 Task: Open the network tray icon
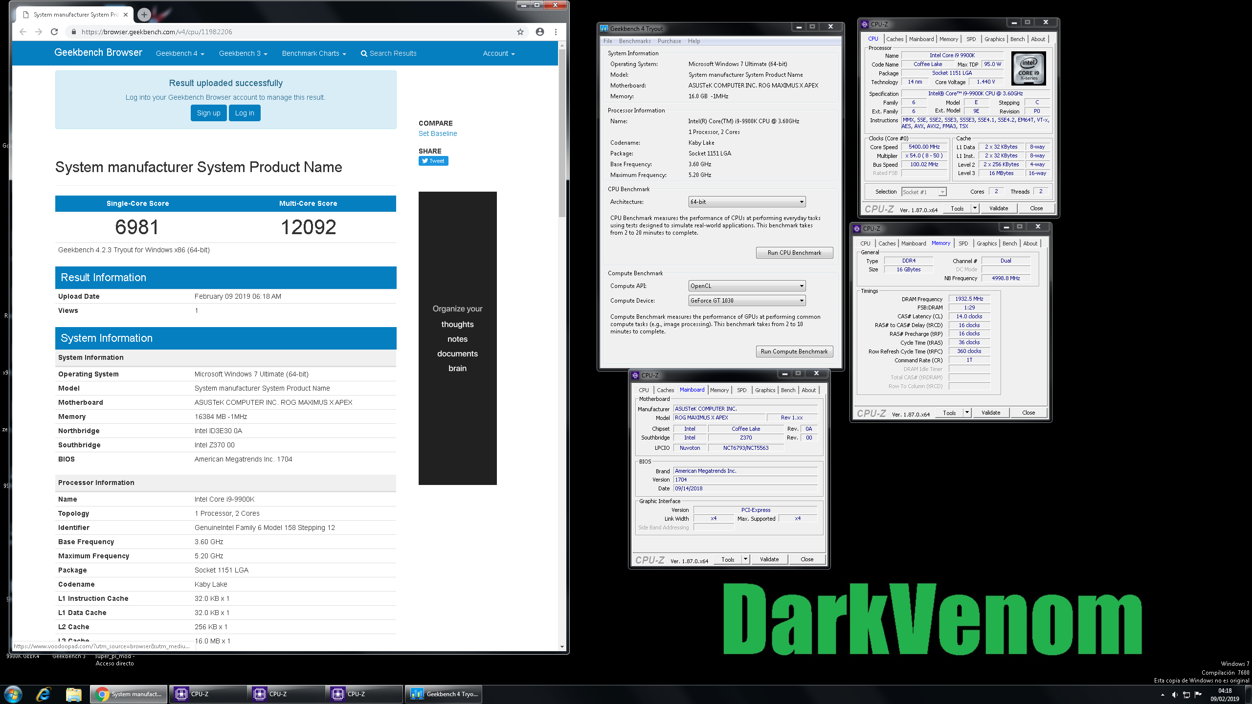pos(1186,695)
